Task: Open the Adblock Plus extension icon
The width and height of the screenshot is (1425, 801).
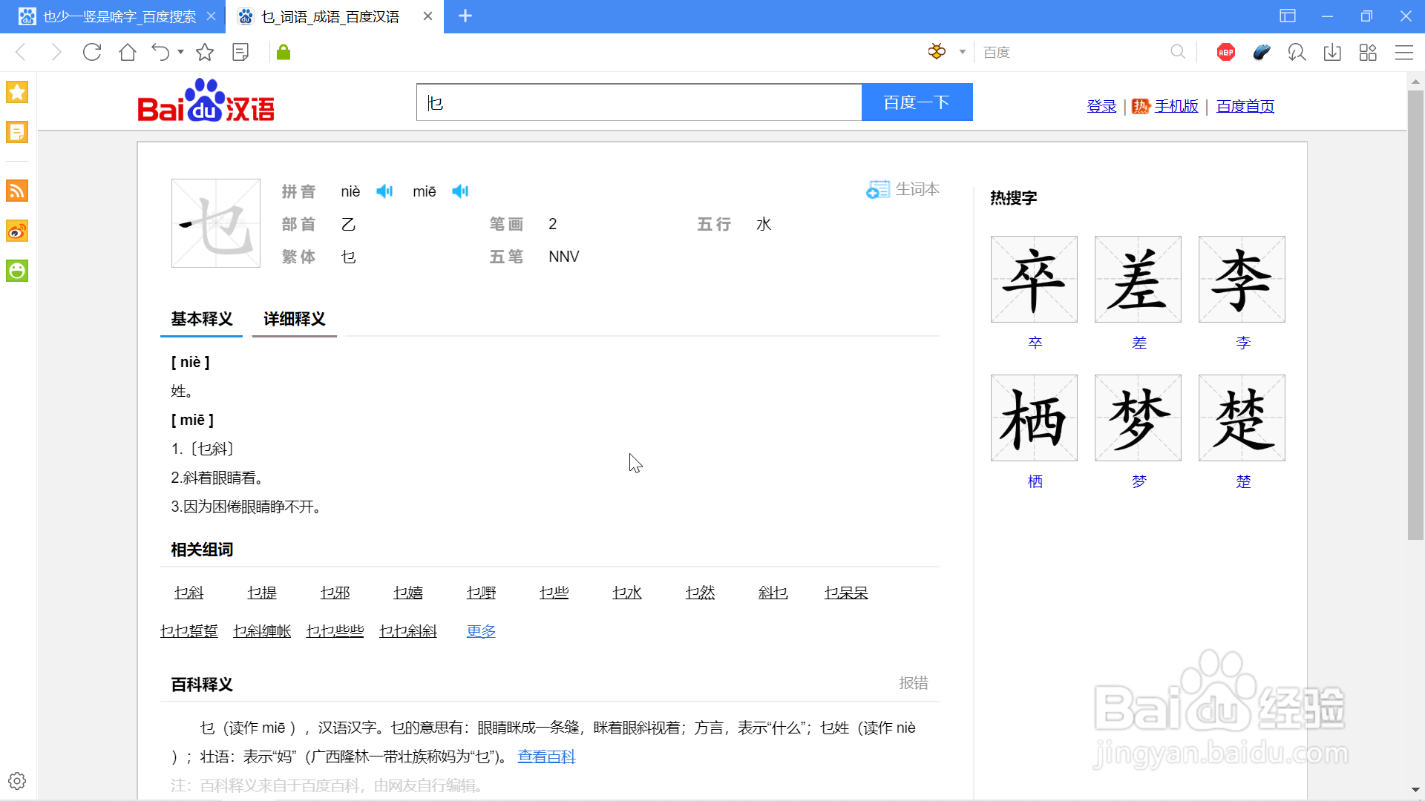Action: pyautogui.click(x=1225, y=52)
